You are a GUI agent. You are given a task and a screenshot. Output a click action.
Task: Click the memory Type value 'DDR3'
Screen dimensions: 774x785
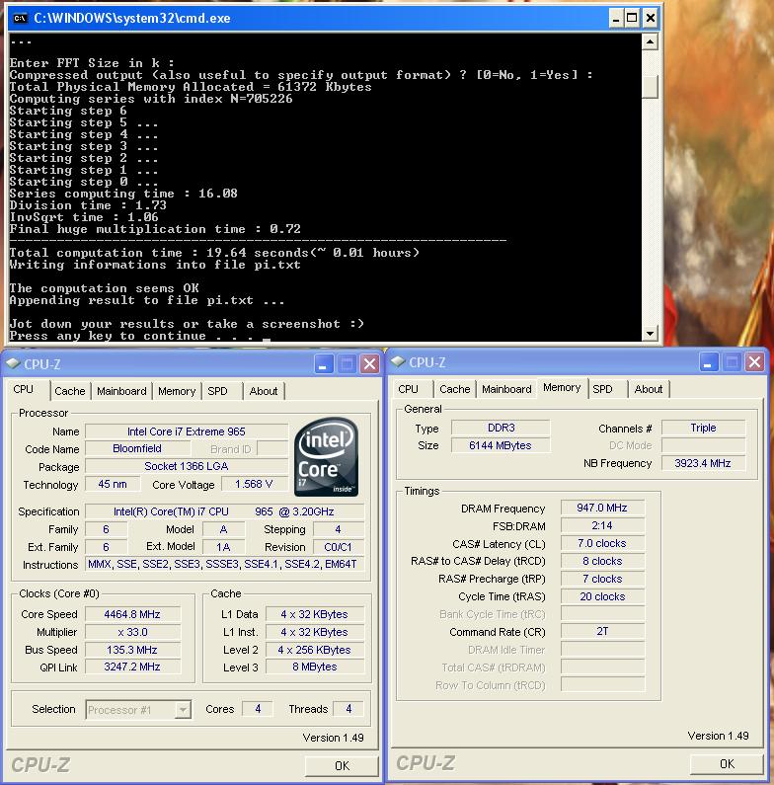pyautogui.click(x=501, y=428)
